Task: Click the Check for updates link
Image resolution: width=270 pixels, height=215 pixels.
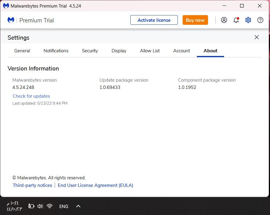Action: (x=31, y=96)
